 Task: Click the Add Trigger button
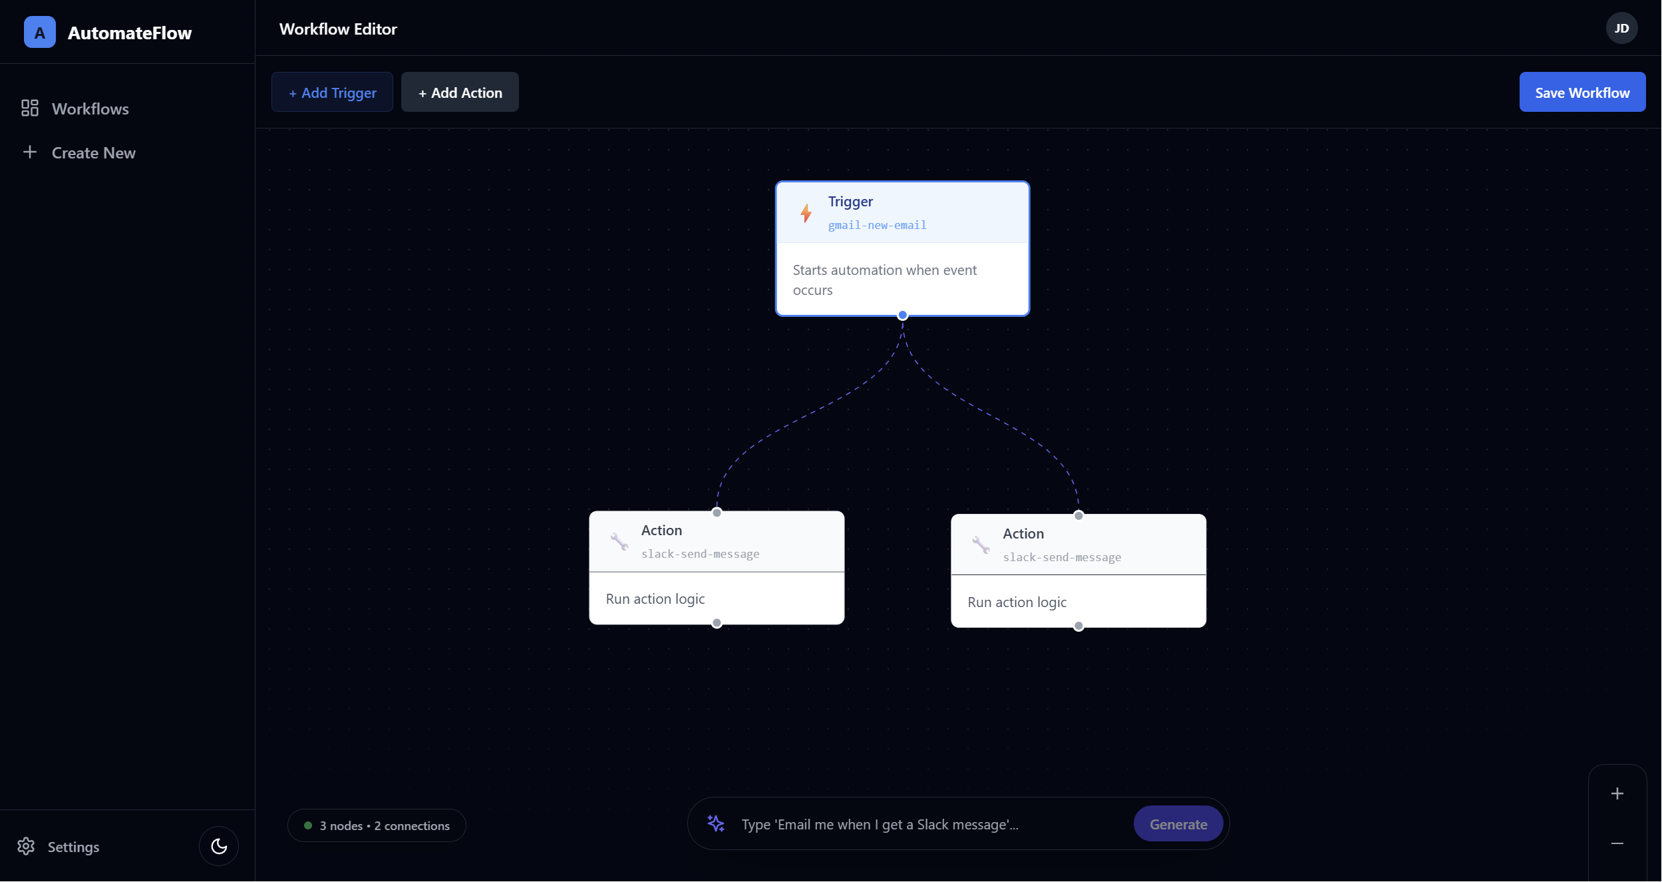(x=332, y=92)
